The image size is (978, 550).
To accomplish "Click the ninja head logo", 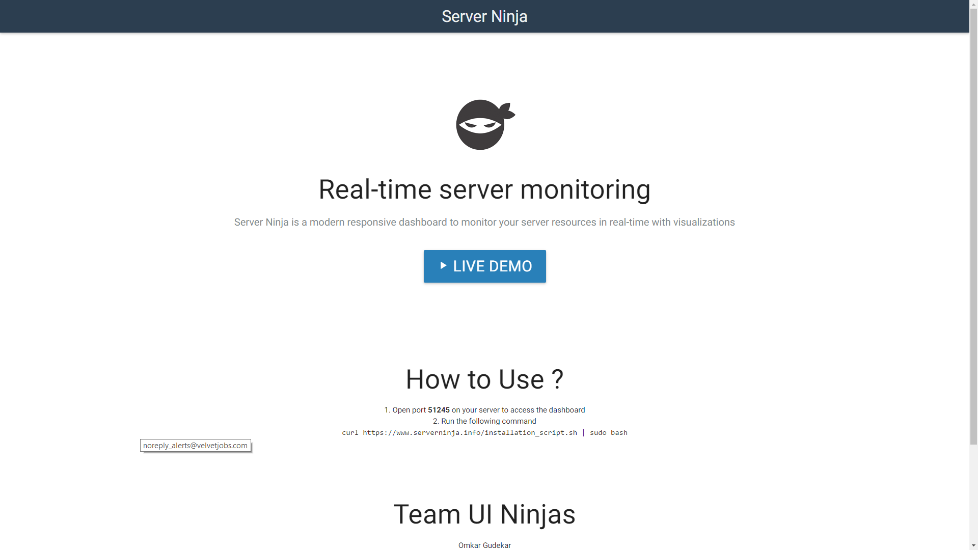I will [484, 125].
